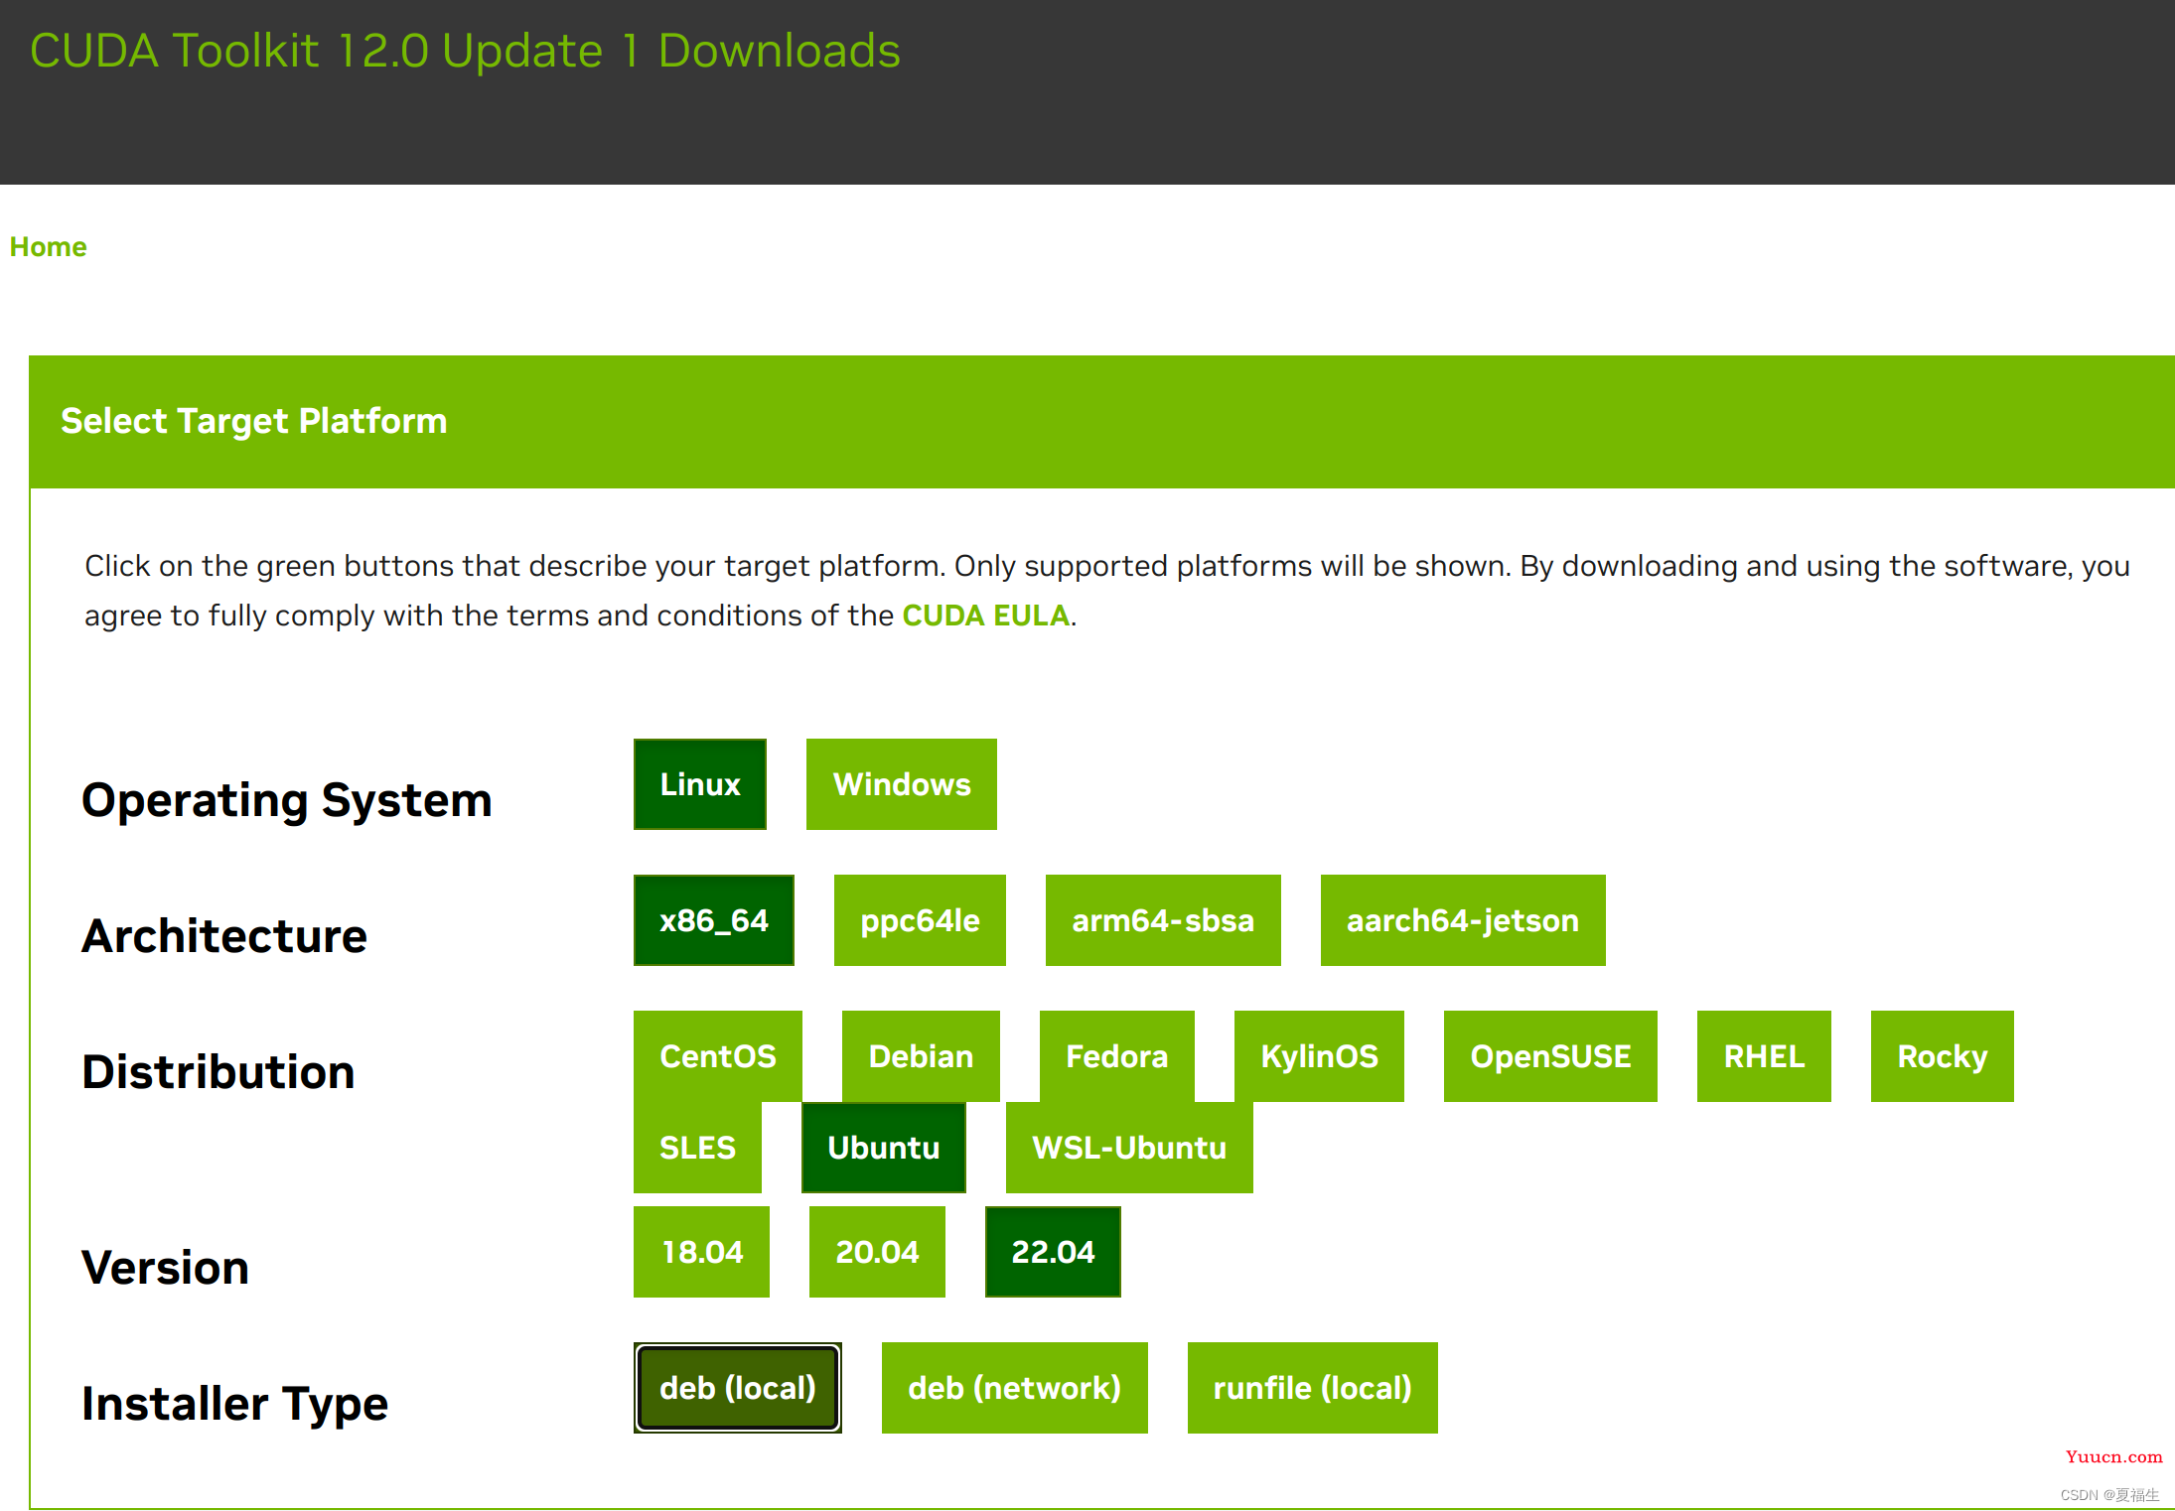Select RHEL distribution
This screenshot has width=2175, height=1511.
[1764, 1056]
